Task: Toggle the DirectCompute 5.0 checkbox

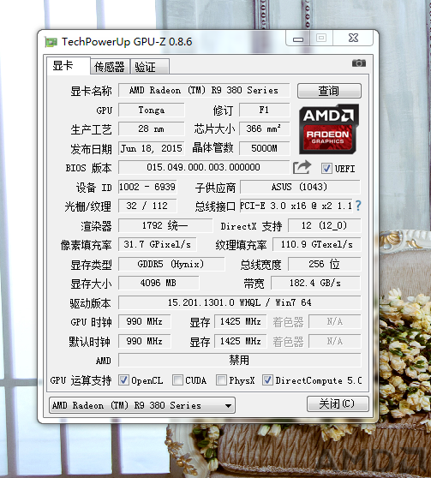Action: coord(267,380)
